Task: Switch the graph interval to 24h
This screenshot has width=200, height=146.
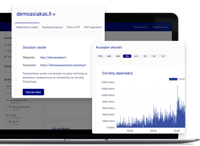Action: click(x=118, y=56)
